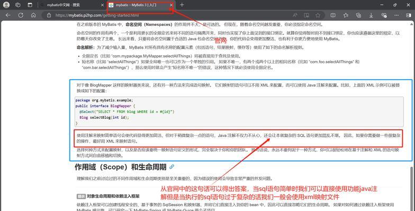Click the bold 命名空间（Namespaces） text
The width and height of the screenshot is (415, 211).
(149, 24)
